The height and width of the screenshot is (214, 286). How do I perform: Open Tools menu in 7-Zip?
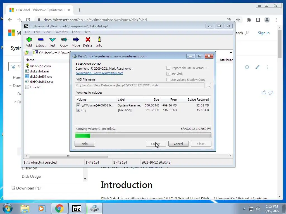coord(75,32)
